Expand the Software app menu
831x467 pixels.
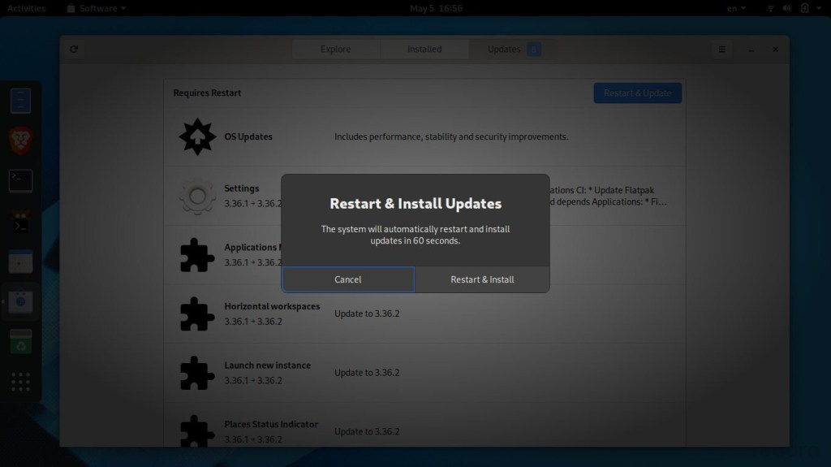coord(97,8)
